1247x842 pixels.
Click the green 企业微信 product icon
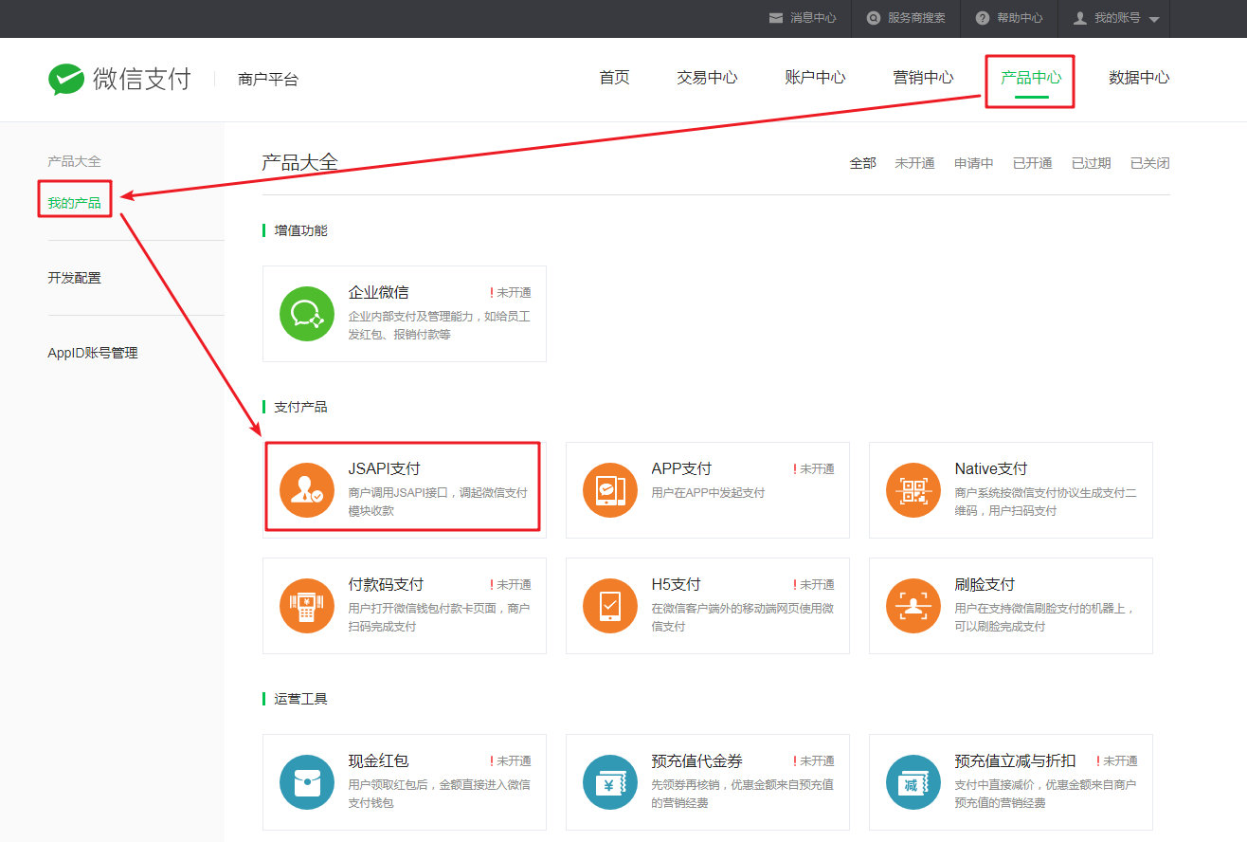(x=307, y=313)
